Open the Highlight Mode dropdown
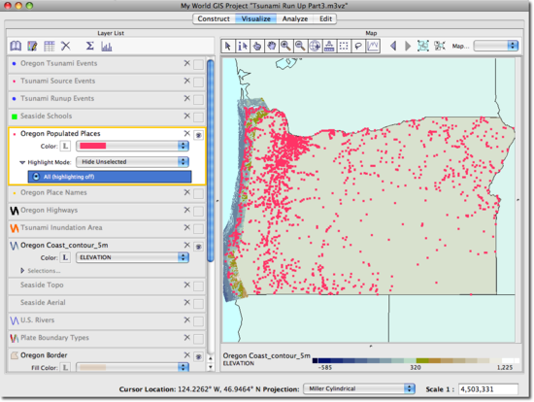Image resolution: width=534 pixels, height=402 pixels. 132,162
